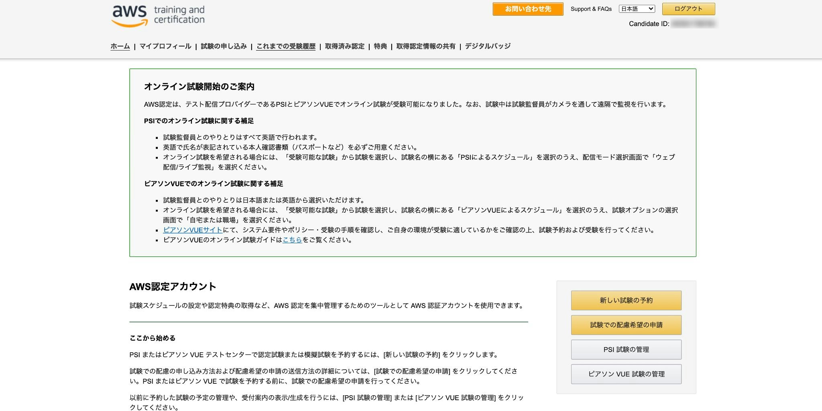Open デジタルバッジ menu item

[488, 46]
